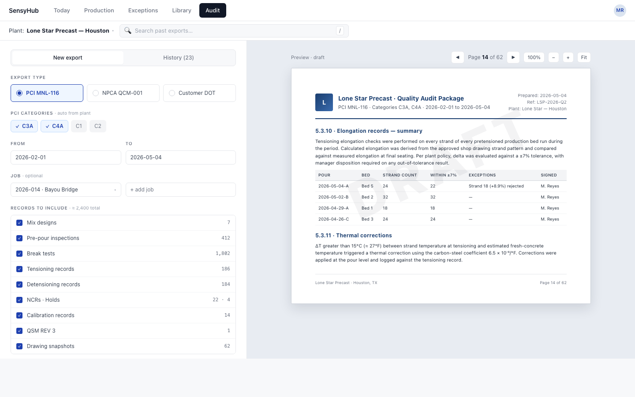Go to previous preview page
This screenshot has width=635, height=397.
pyautogui.click(x=458, y=57)
